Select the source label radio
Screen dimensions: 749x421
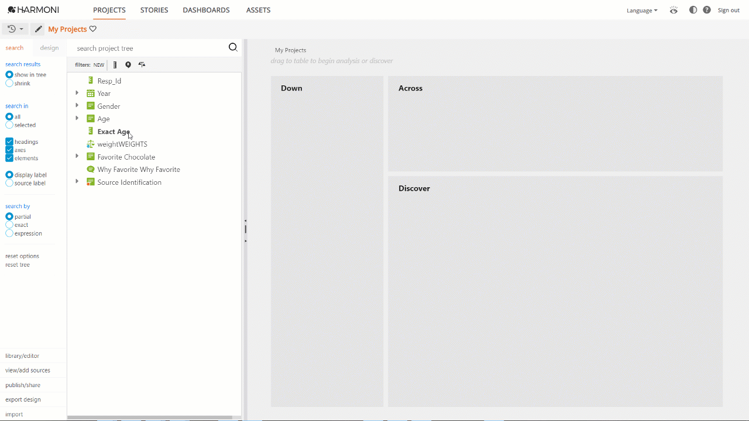(9, 183)
